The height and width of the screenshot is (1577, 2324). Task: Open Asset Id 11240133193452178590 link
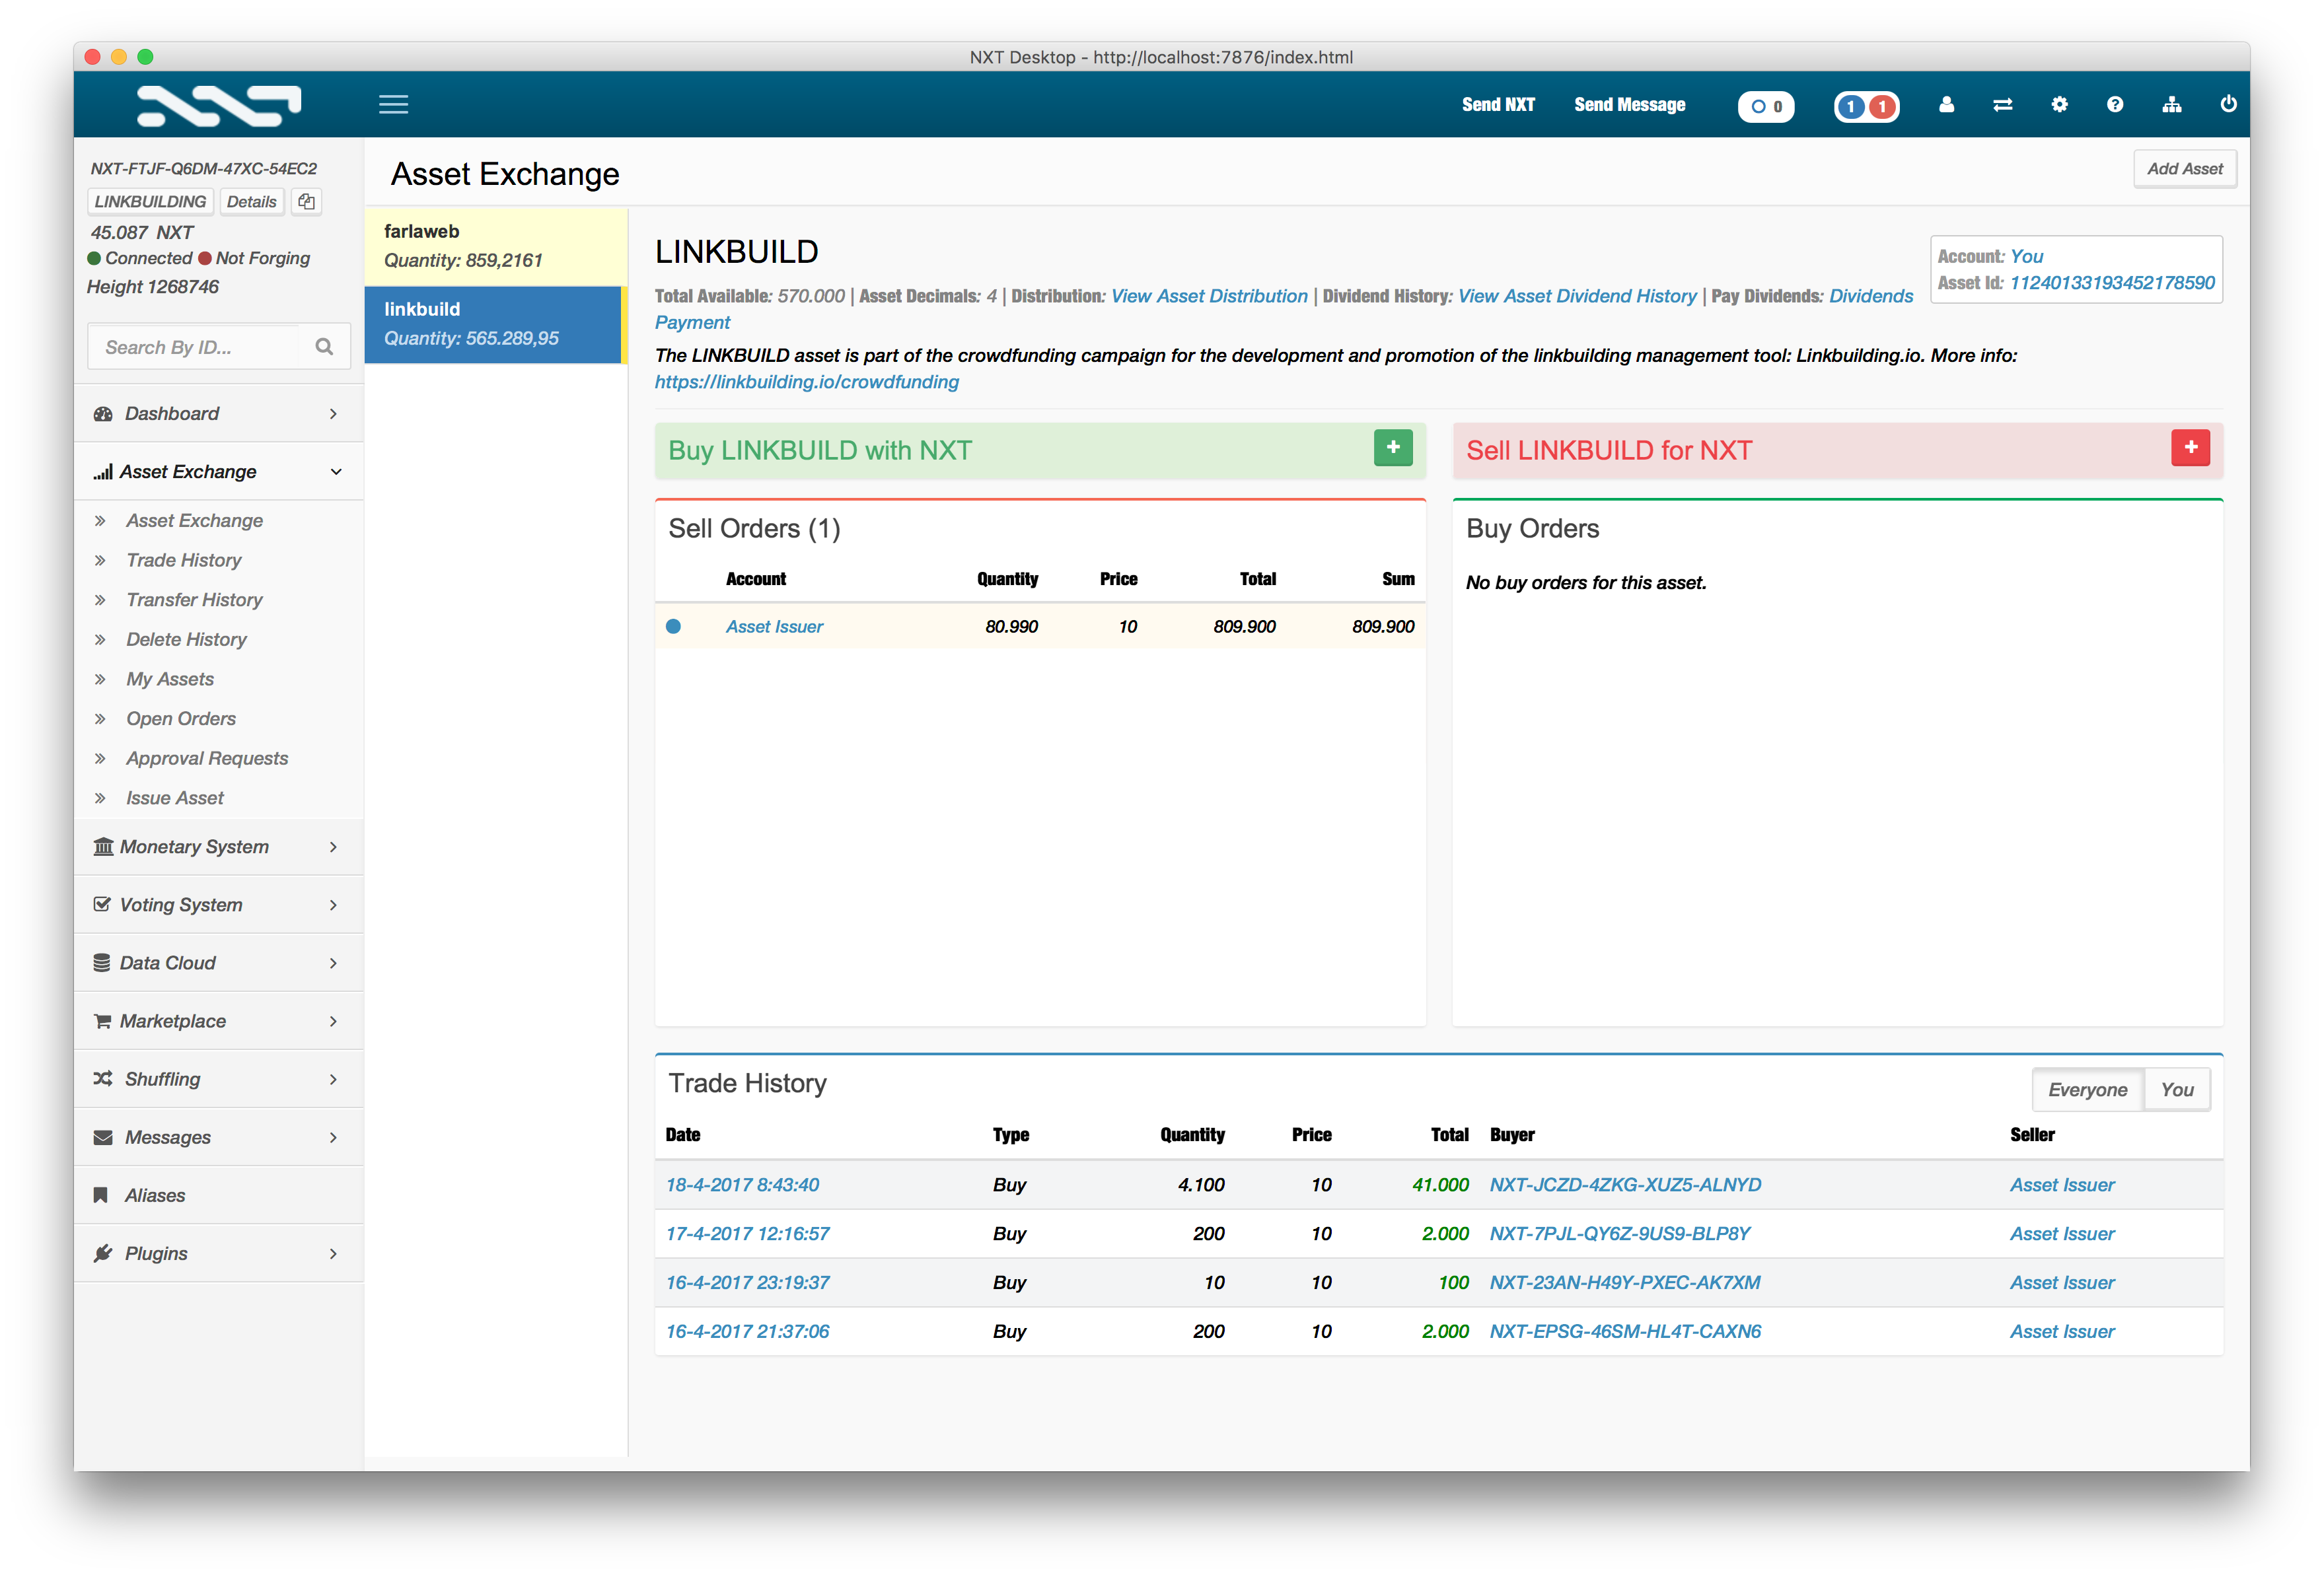[x=2112, y=283]
